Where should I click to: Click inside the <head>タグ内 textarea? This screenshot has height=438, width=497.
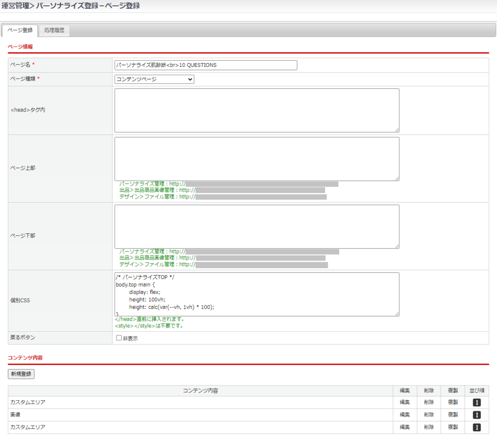pos(257,110)
